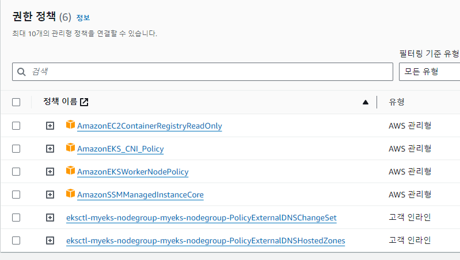Image resolution: width=460 pixels, height=260 pixels.
Task: Click the AWS managed icon for AmazonEC2ContainerRegistryReadOnly
Action: click(x=70, y=125)
